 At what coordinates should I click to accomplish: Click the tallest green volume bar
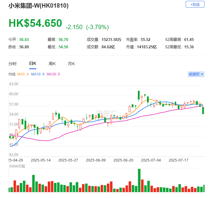tap(139, 180)
